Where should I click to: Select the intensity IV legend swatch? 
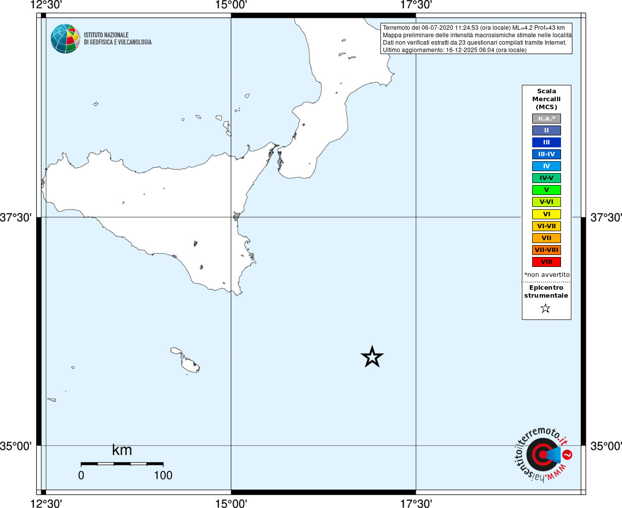pyautogui.click(x=547, y=166)
